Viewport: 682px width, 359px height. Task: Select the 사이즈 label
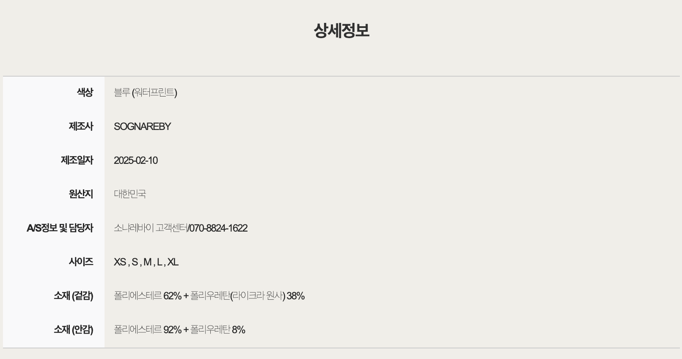click(81, 262)
